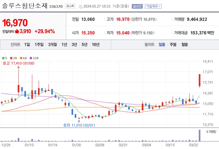The width and height of the screenshot is (219, 149).
Task: Switch to 월봉 monthly candle chart
Action: tap(184, 44)
